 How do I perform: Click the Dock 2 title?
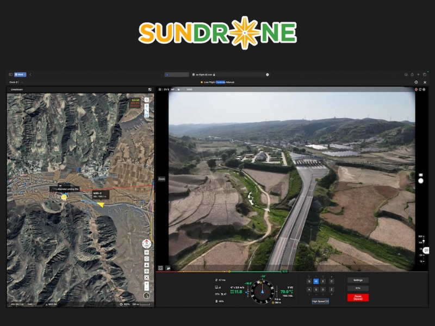13,83
